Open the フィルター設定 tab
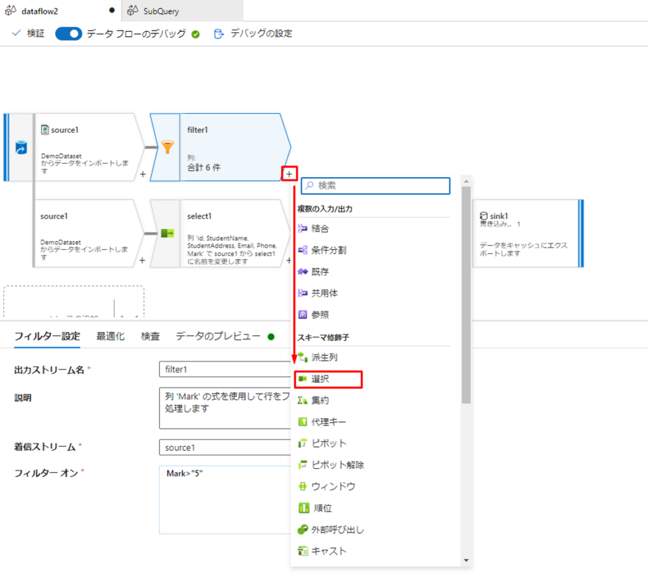 coord(47,336)
